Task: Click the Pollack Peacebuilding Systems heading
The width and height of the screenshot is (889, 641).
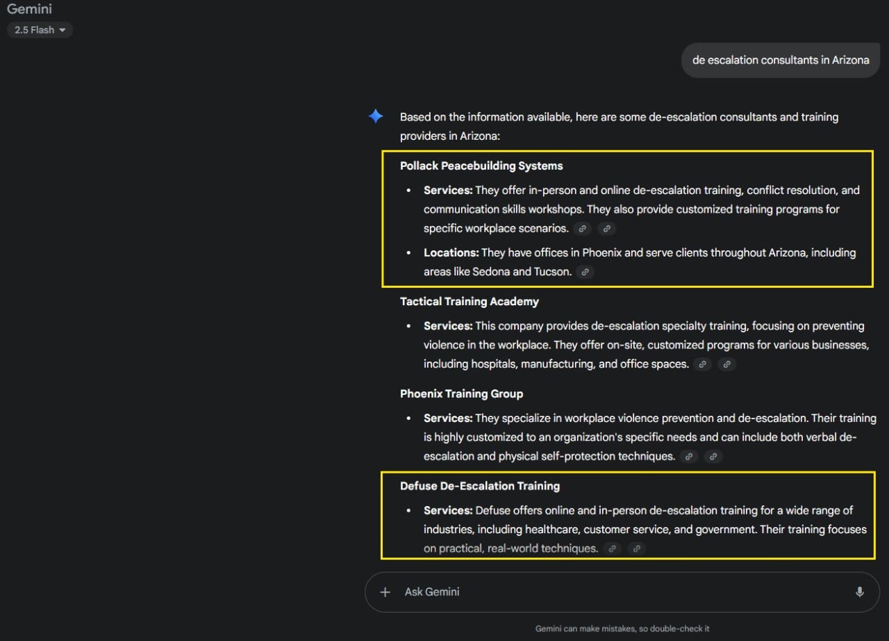Action: pos(481,166)
